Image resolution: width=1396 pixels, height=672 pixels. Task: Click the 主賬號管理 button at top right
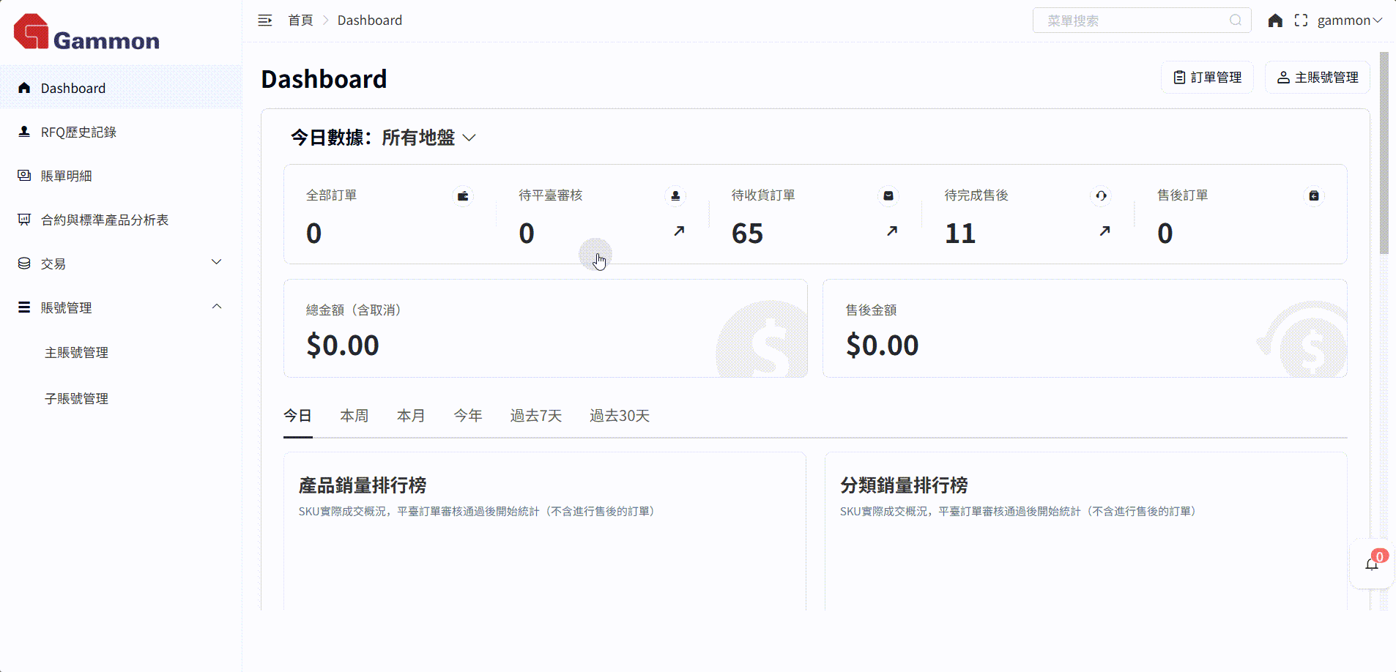[1318, 78]
